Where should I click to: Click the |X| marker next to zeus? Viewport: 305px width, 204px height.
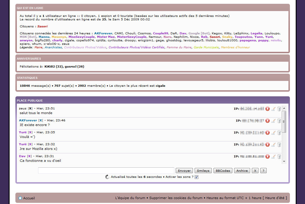click(30, 109)
